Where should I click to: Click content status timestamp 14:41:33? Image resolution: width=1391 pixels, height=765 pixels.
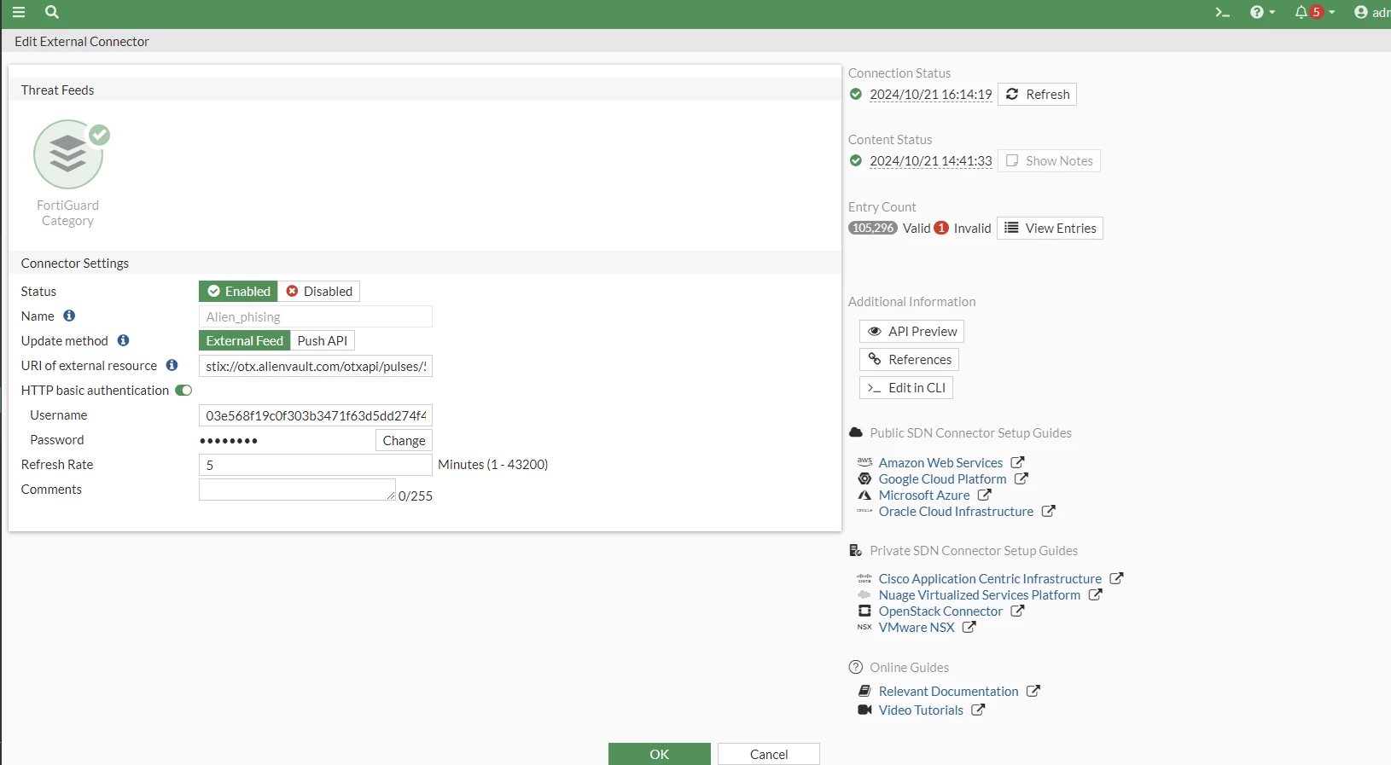click(931, 160)
